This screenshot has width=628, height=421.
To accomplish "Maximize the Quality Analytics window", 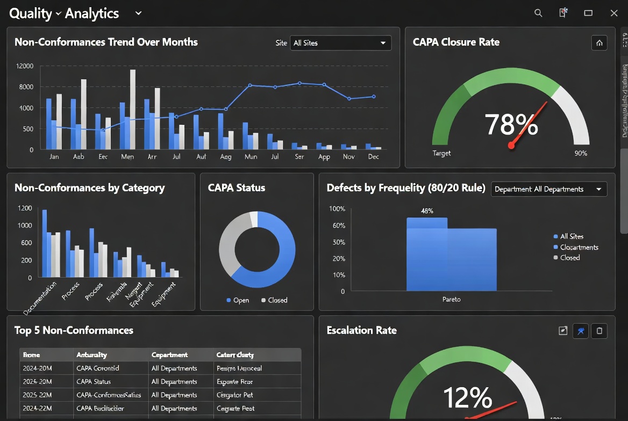I will click(588, 13).
